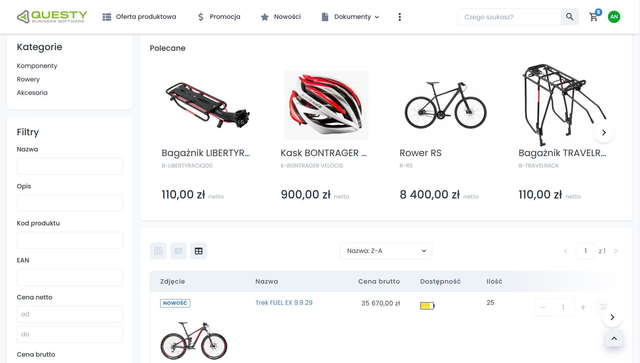The height and width of the screenshot is (363, 640).
Task: Go to next page arrow
Action: [x=616, y=251]
